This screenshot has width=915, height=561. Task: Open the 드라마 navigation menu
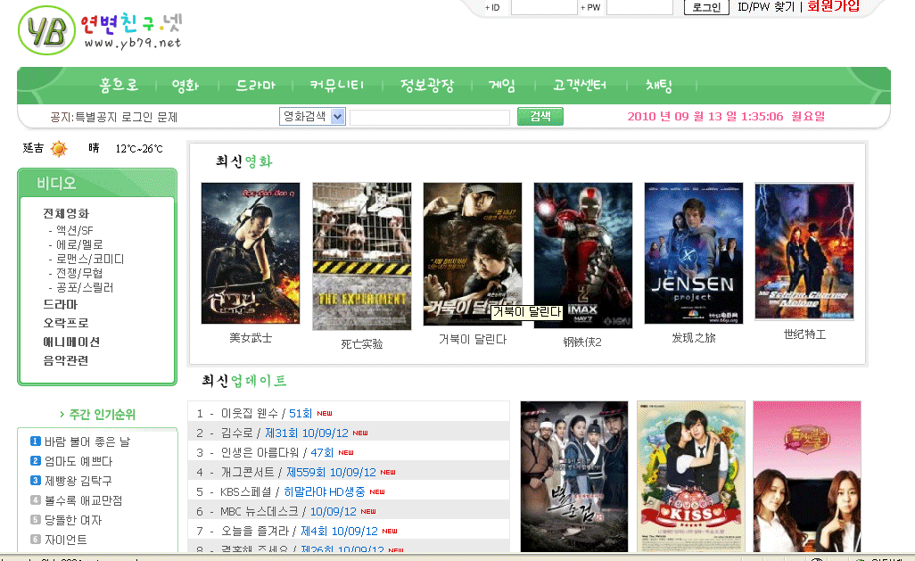tap(255, 86)
